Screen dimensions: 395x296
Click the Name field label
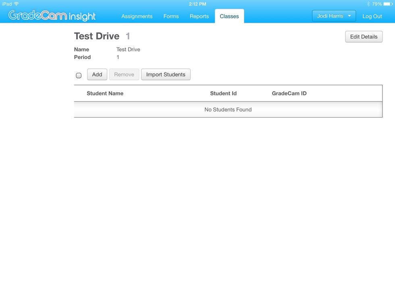pos(81,49)
